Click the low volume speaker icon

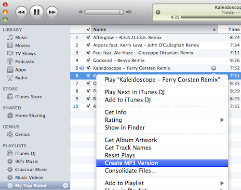click(x=81, y=12)
